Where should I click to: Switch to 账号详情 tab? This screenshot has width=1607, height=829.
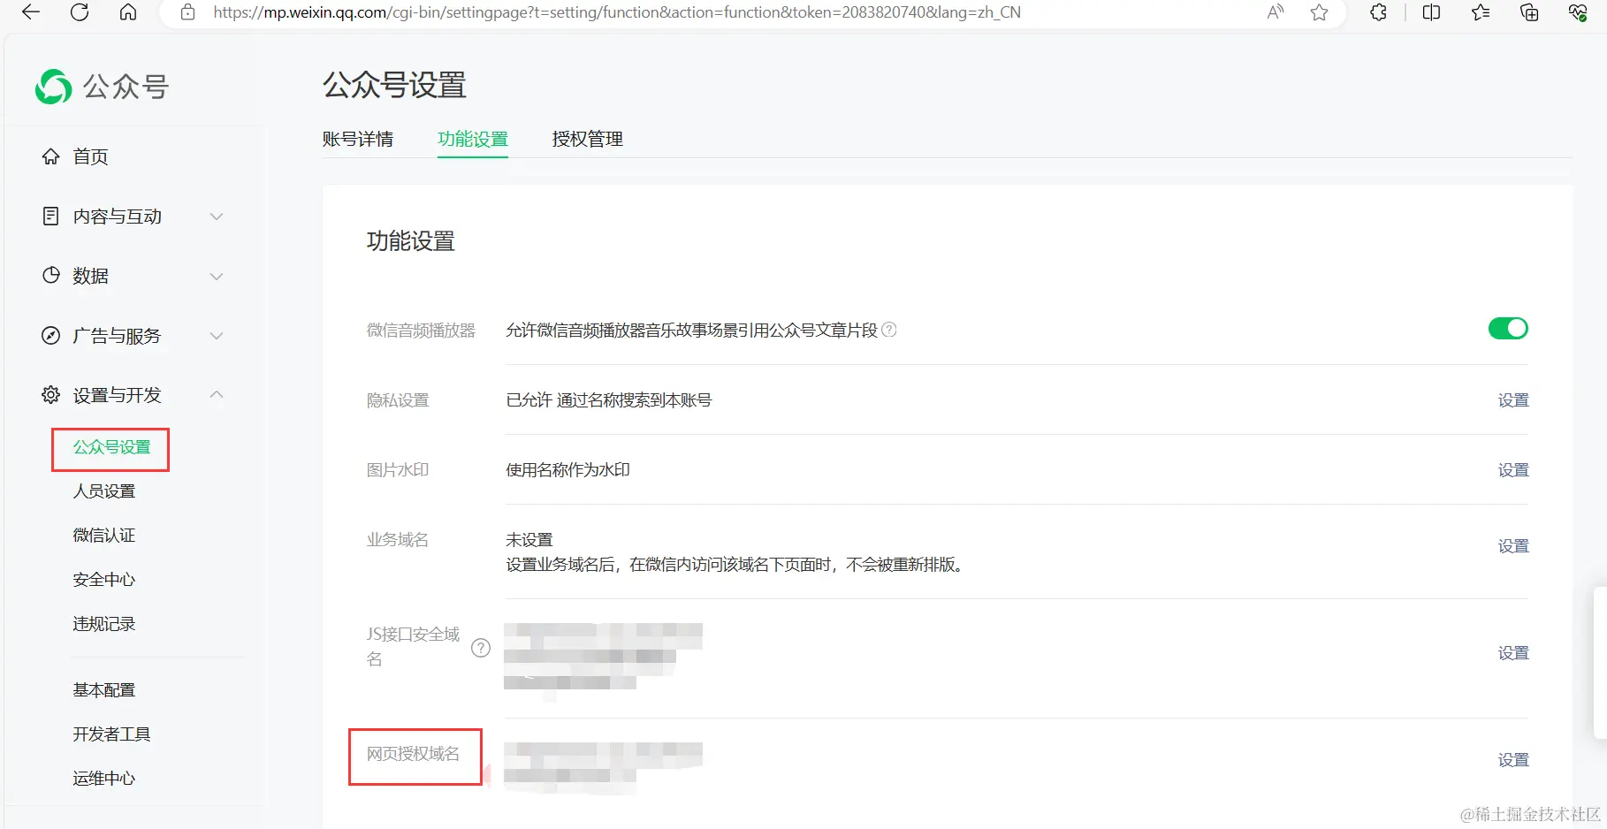click(358, 139)
